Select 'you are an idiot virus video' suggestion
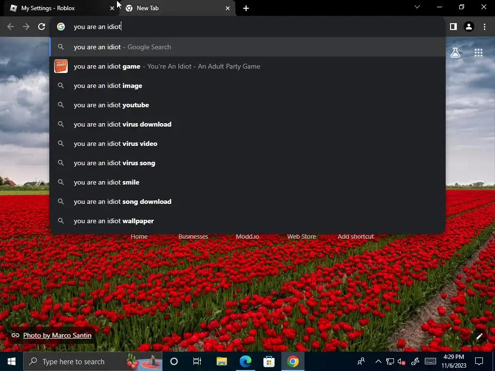 (247, 143)
